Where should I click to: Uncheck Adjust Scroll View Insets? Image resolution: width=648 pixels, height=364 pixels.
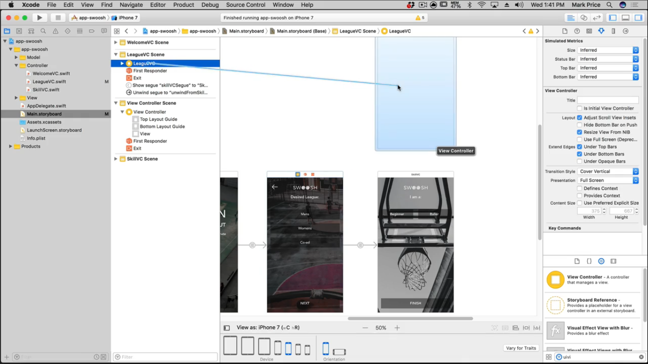[x=579, y=118]
